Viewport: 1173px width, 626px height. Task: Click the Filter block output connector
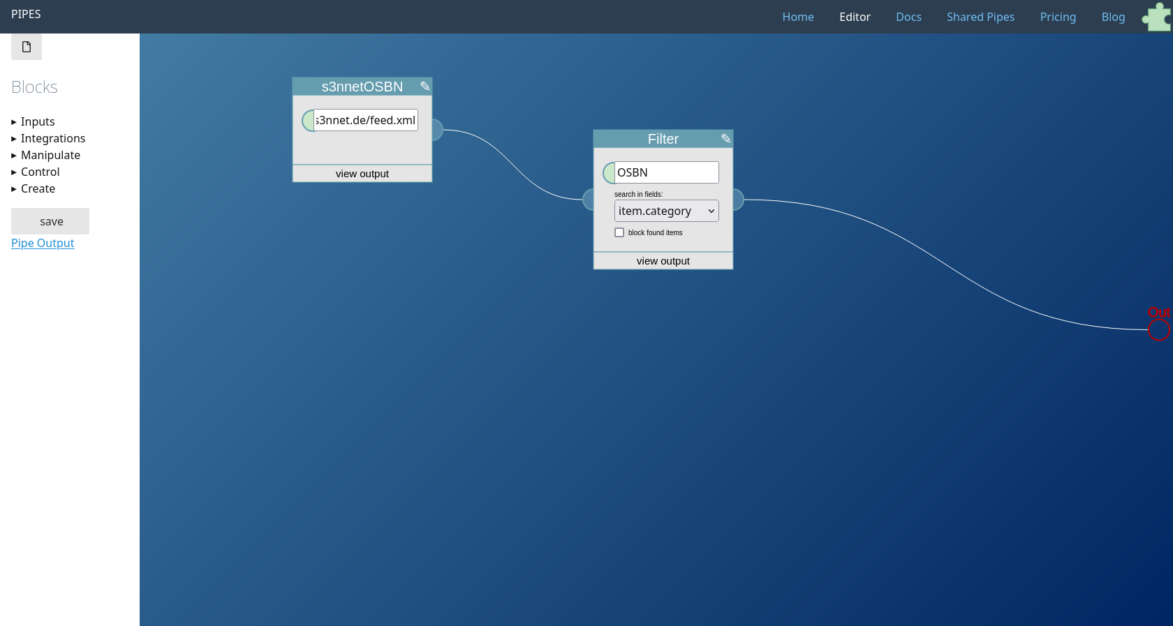[738, 200]
